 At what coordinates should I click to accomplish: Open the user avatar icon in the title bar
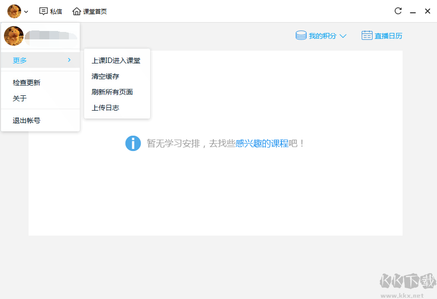(13, 11)
